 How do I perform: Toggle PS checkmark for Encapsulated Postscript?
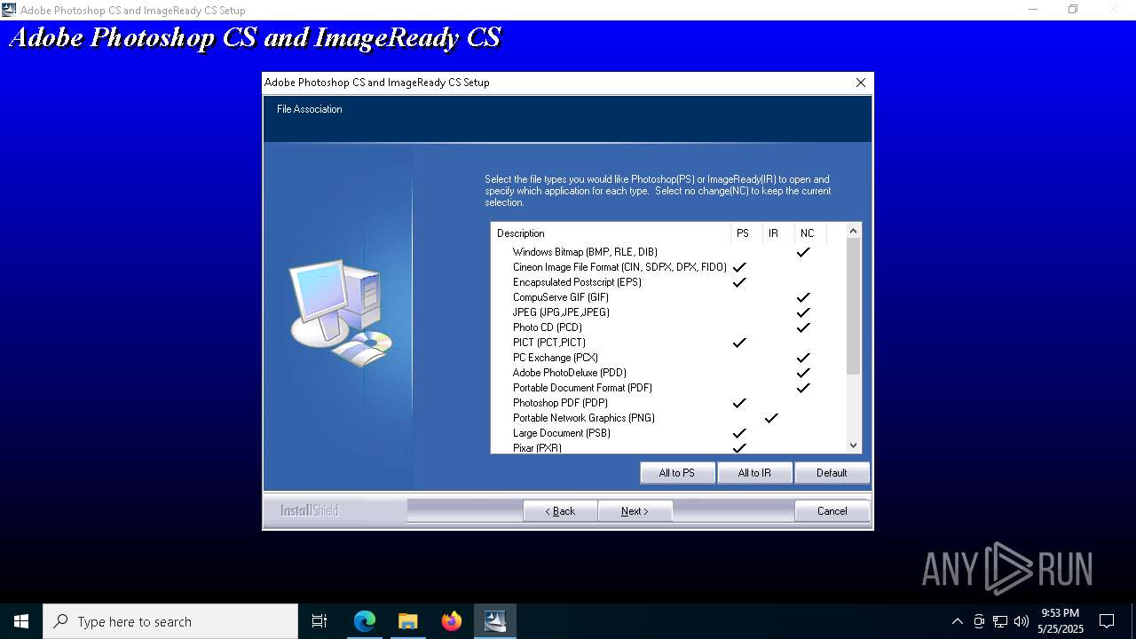pyautogui.click(x=739, y=282)
